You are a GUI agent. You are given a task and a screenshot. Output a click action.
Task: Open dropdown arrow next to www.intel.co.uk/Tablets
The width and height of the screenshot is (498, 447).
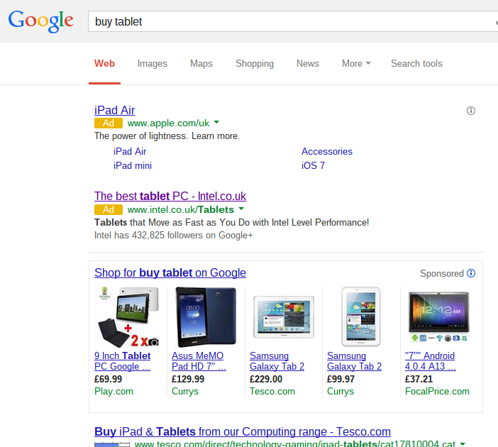click(241, 209)
